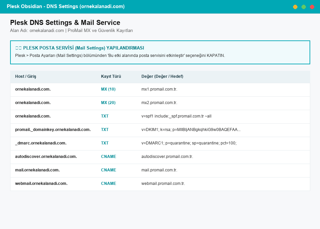Click the green window control dot
320x229 pixels.
pyautogui.click(x=304, y=7)
